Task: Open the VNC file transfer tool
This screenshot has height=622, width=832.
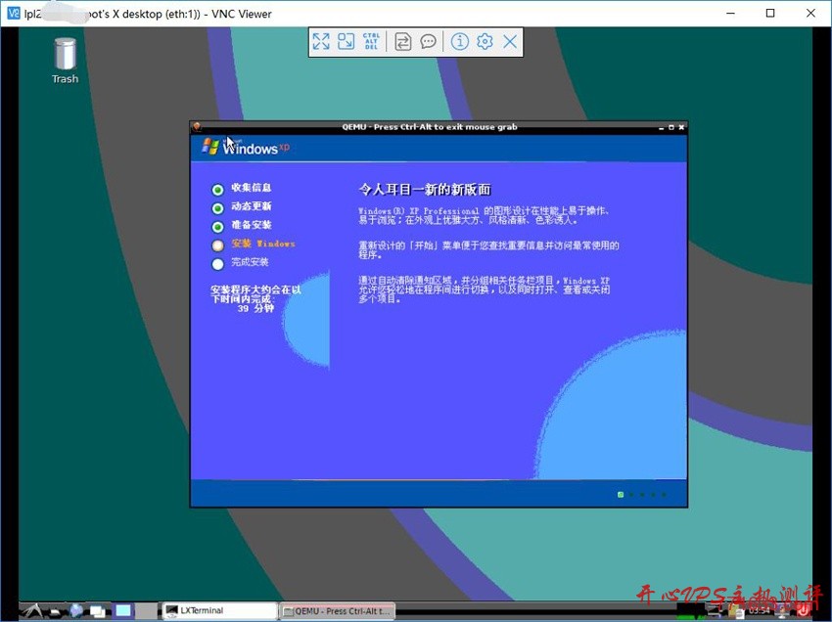Action: (402, 41)
